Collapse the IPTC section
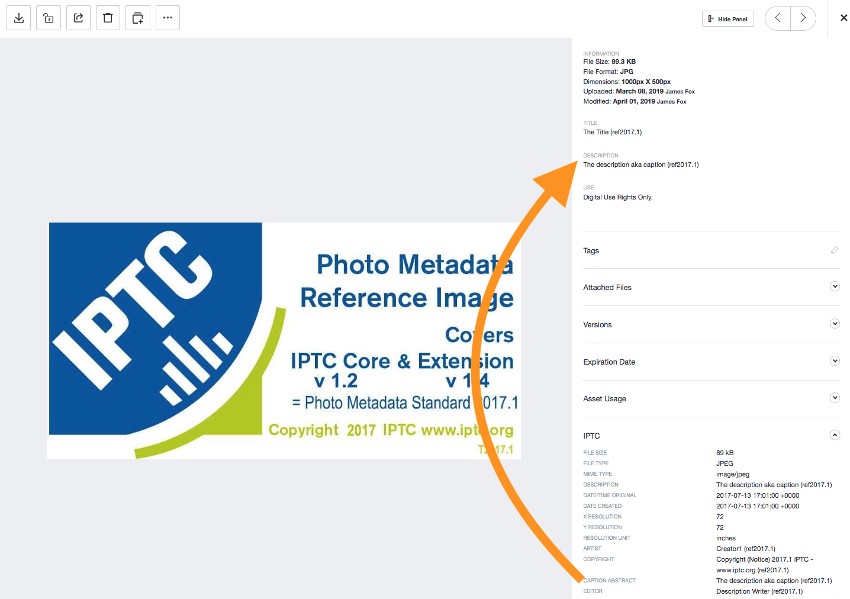This screenshot has height=599, width=850. tap(835, 435)
